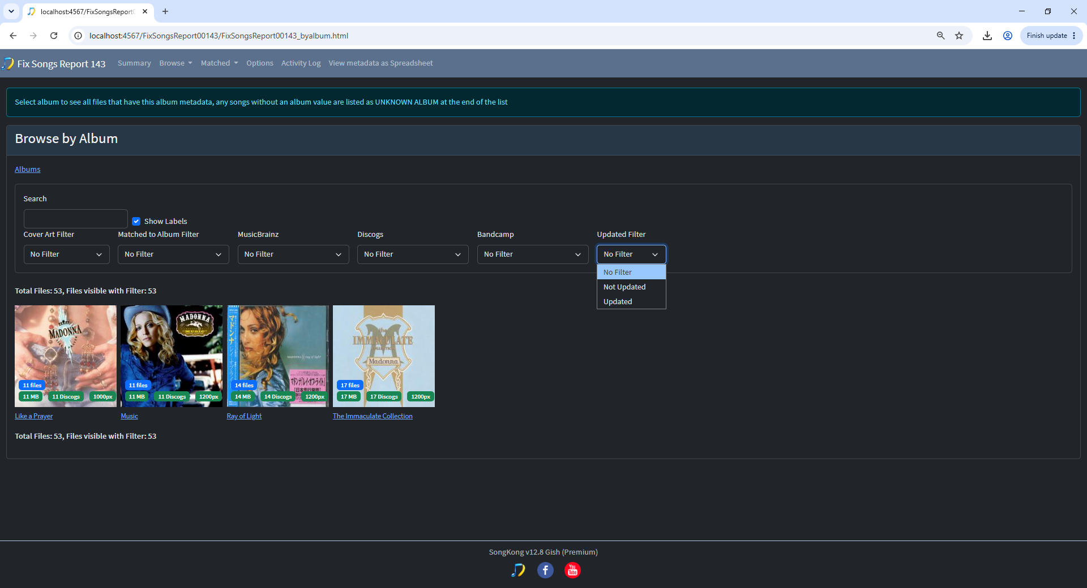Open browser downloads icon

click(x=987, y=36)
